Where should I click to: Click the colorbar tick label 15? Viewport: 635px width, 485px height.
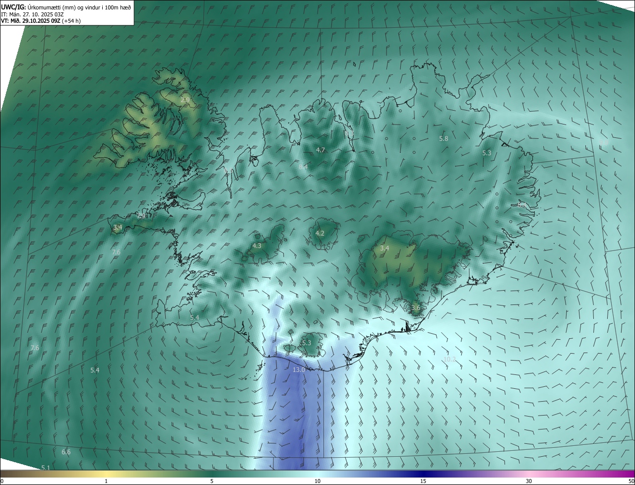423,481
